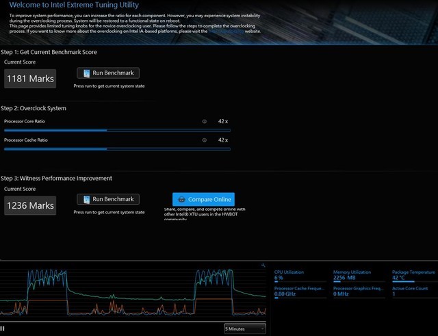Click the Compare Online button
Viewport: 438px width, 336px height.
point(203,199)
